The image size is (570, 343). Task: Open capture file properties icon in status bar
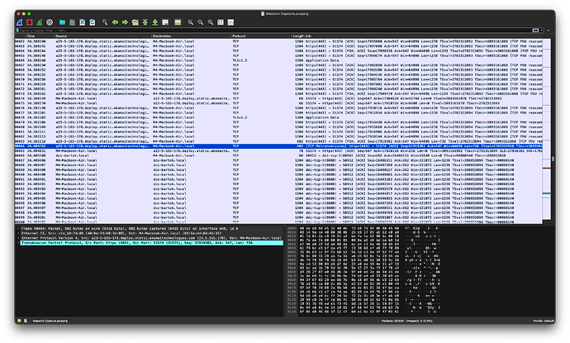(x=26, y=321)
